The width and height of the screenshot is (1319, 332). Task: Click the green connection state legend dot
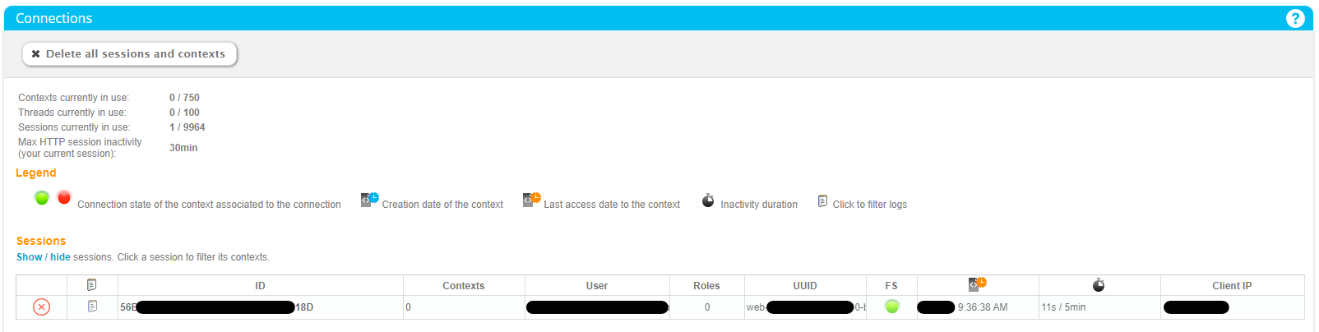(42, 198)
